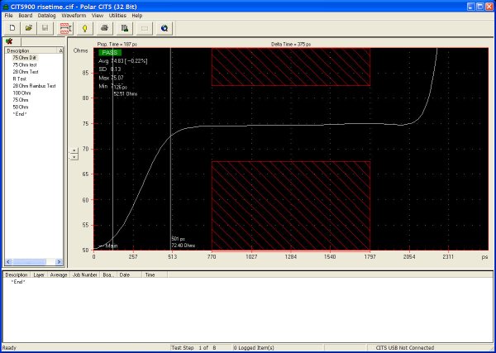
Task: Open the Help menu
Action: tap(137, 15)
